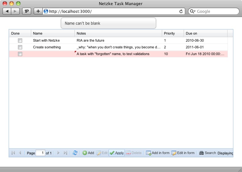Sort by the Due on column header
The height and width of the screenshot is (172, 242).
(206, 33)
